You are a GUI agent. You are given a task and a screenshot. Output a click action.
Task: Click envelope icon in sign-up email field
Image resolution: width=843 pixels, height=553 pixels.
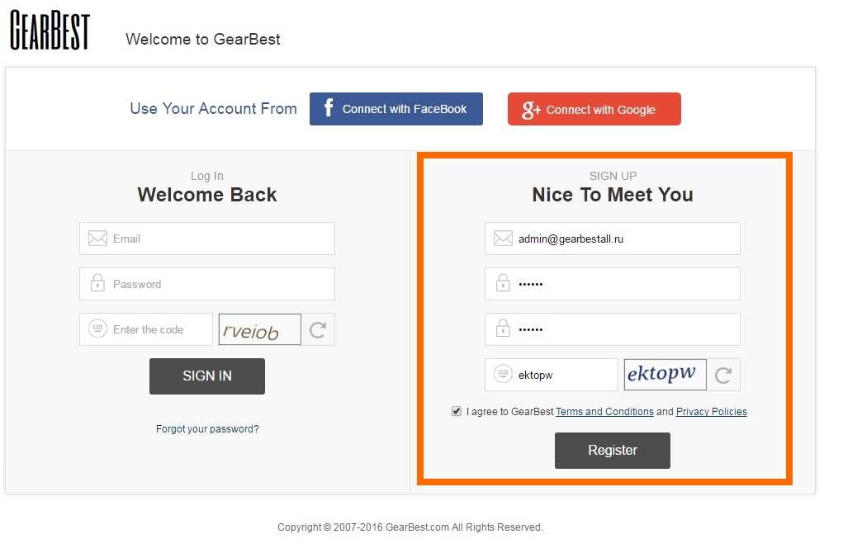click(x=503, y=239)
